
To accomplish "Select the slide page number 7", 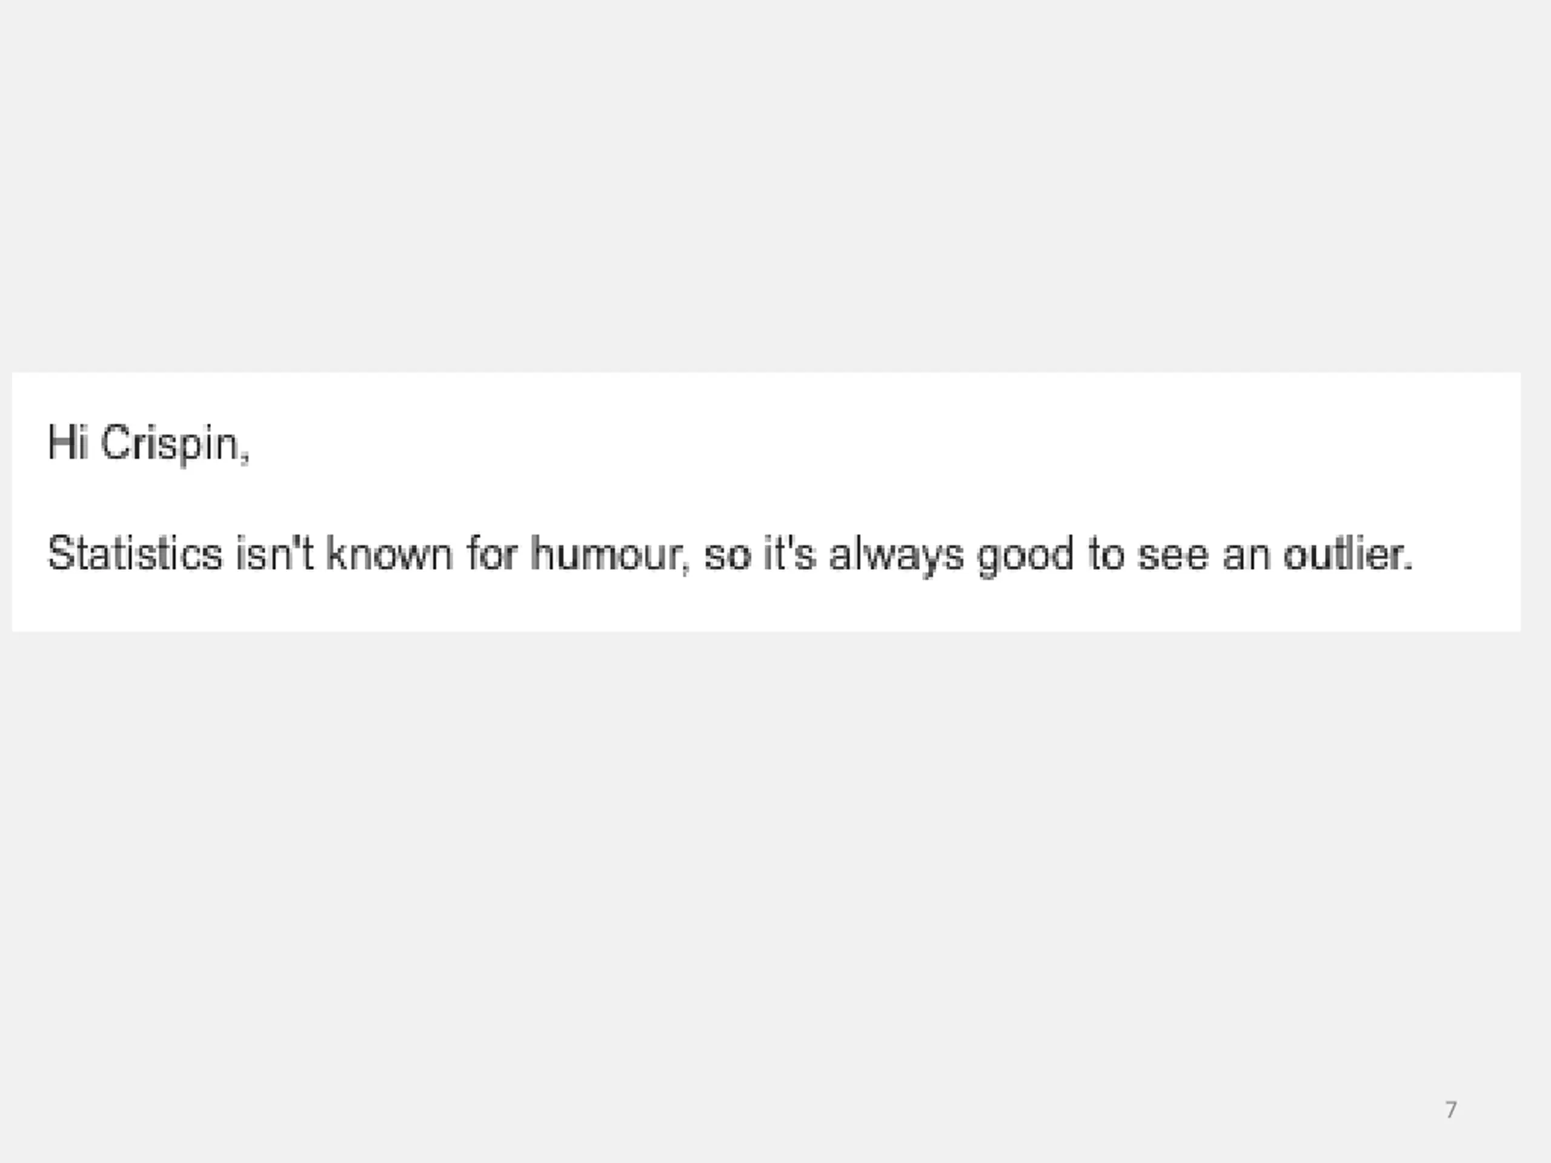I will point(1452,1110).
